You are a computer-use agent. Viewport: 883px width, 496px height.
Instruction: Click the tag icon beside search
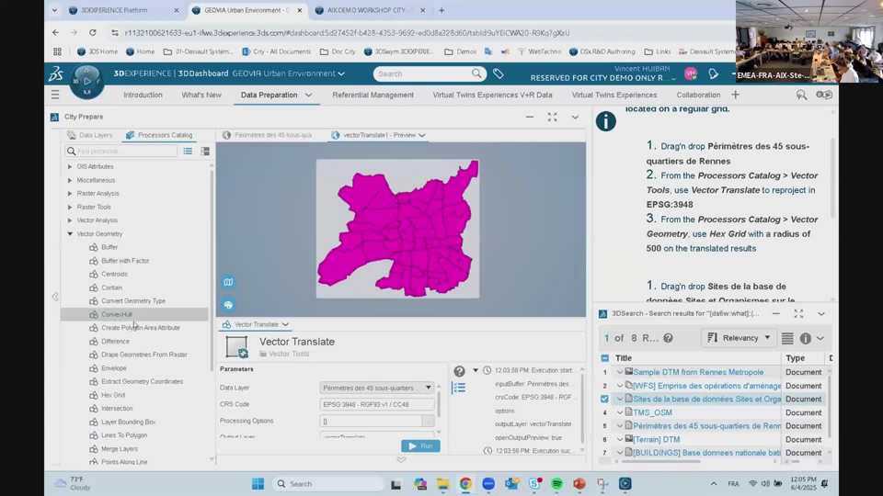[x=499, y=73]
